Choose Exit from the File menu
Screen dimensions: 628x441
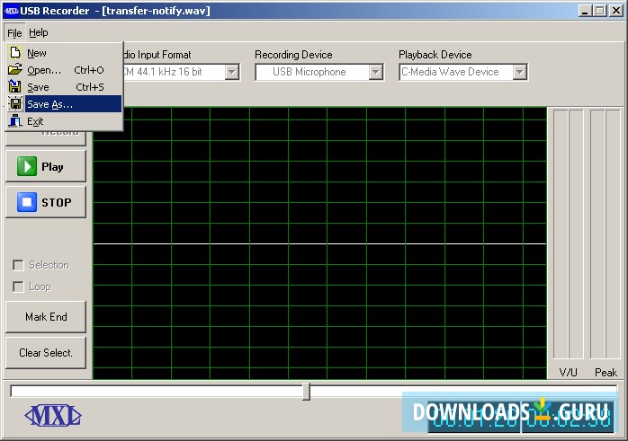[64, 121]
